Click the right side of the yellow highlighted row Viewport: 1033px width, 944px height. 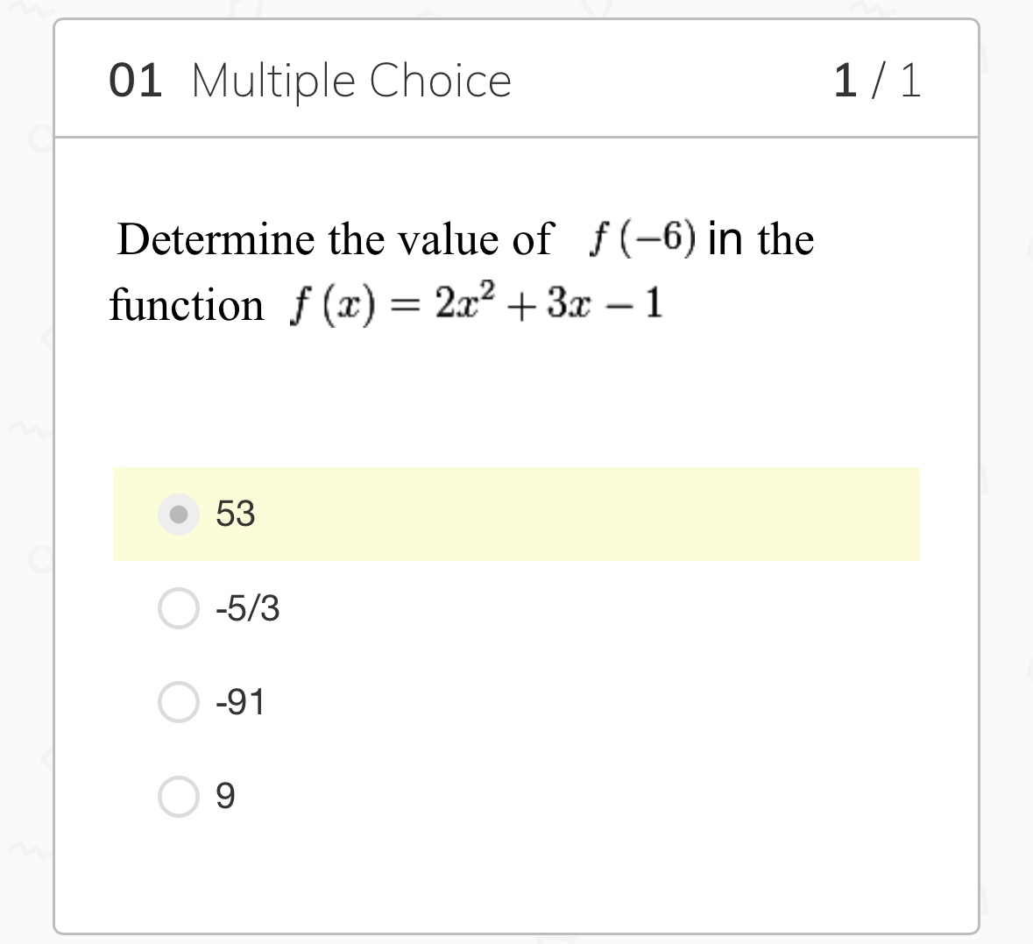(x=789, y=515)
